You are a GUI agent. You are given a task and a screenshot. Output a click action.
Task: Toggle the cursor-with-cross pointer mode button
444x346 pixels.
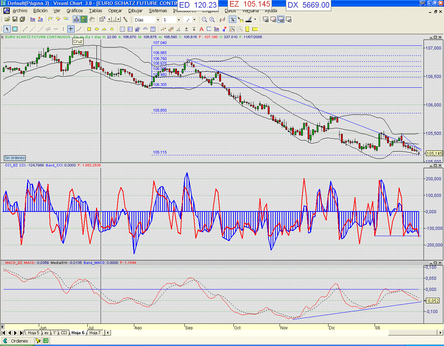point(232,19)
